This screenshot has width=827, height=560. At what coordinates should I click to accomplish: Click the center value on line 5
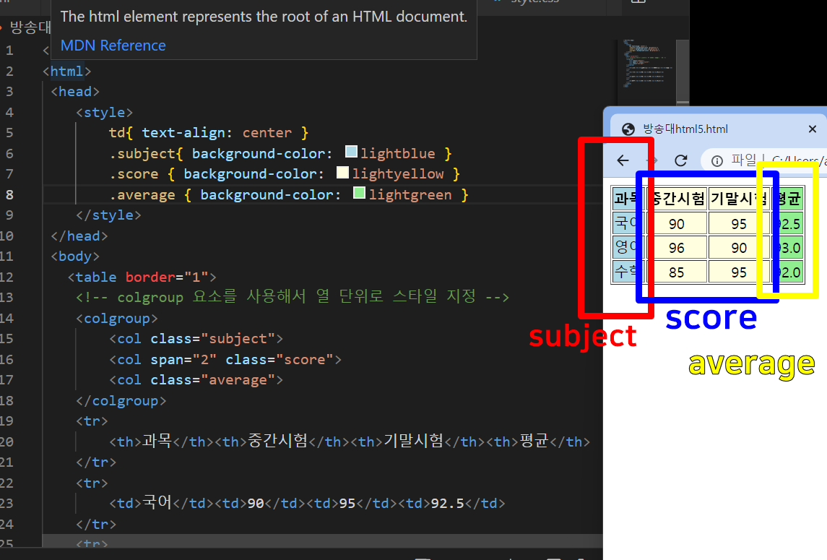point(267,133)
